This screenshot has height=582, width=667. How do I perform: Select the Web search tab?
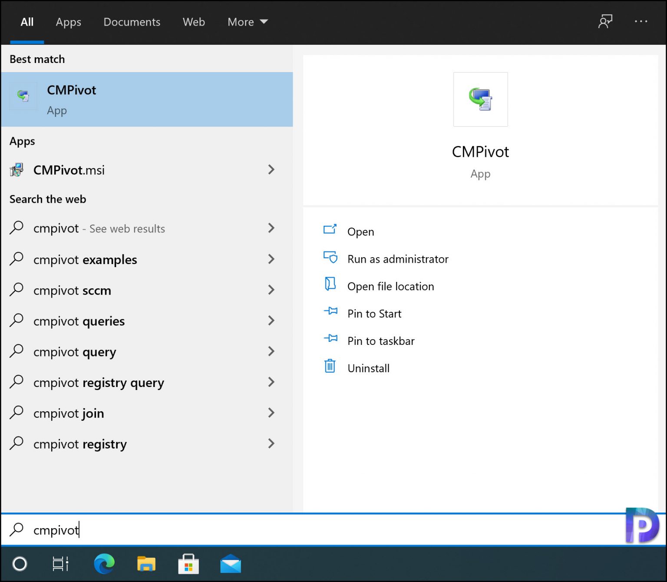194,22
